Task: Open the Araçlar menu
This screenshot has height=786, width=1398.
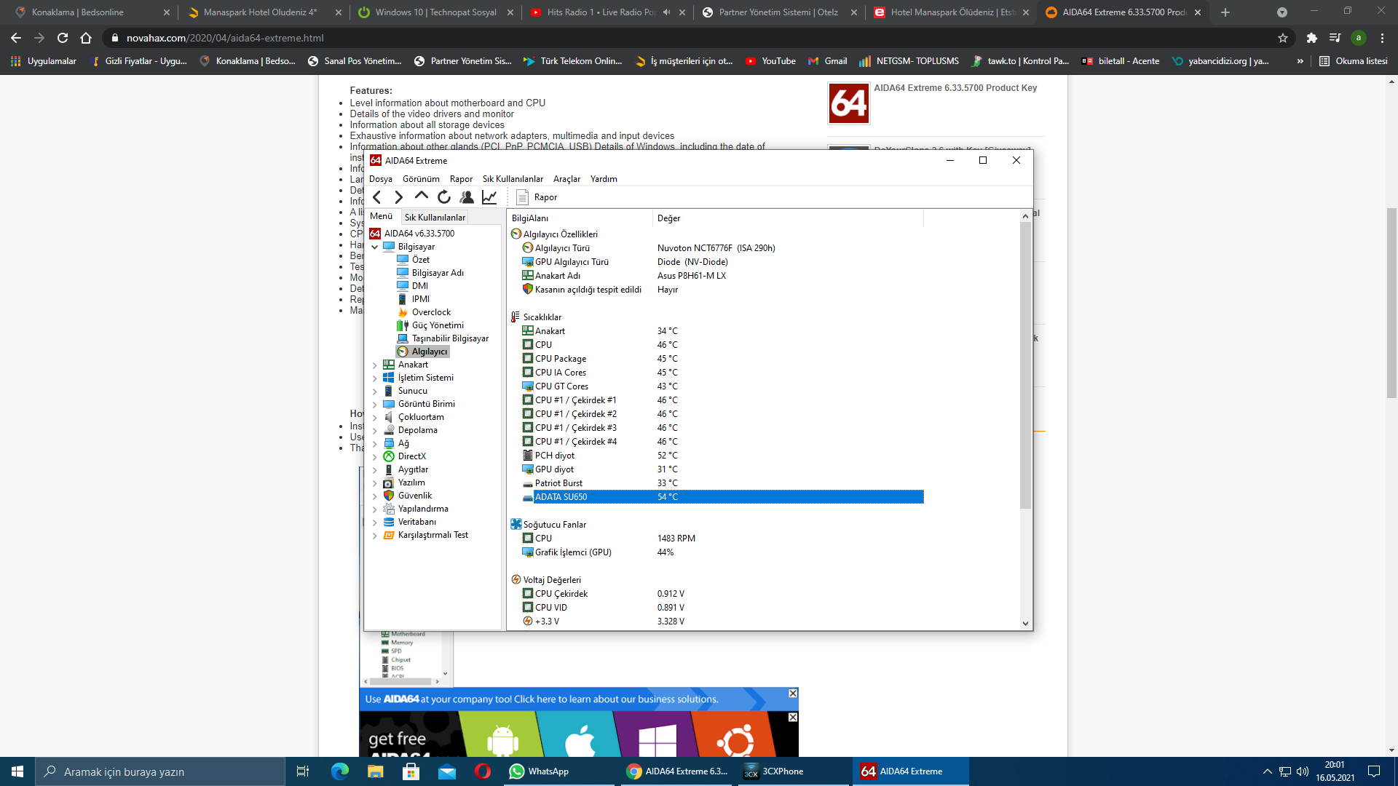Action: pos(566,179)
